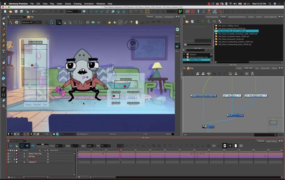Select the Brush tool in left toolbar
This screenshot has height=180, width=285.
coord(3,29)
